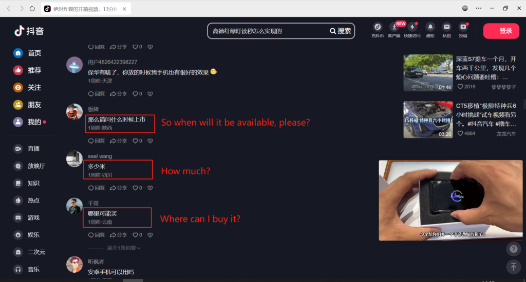Viewport: 526px width, 282px height.
Task: Click the back-to-top arrow icon
Action: pyautogui.click(x=514, y=267)
